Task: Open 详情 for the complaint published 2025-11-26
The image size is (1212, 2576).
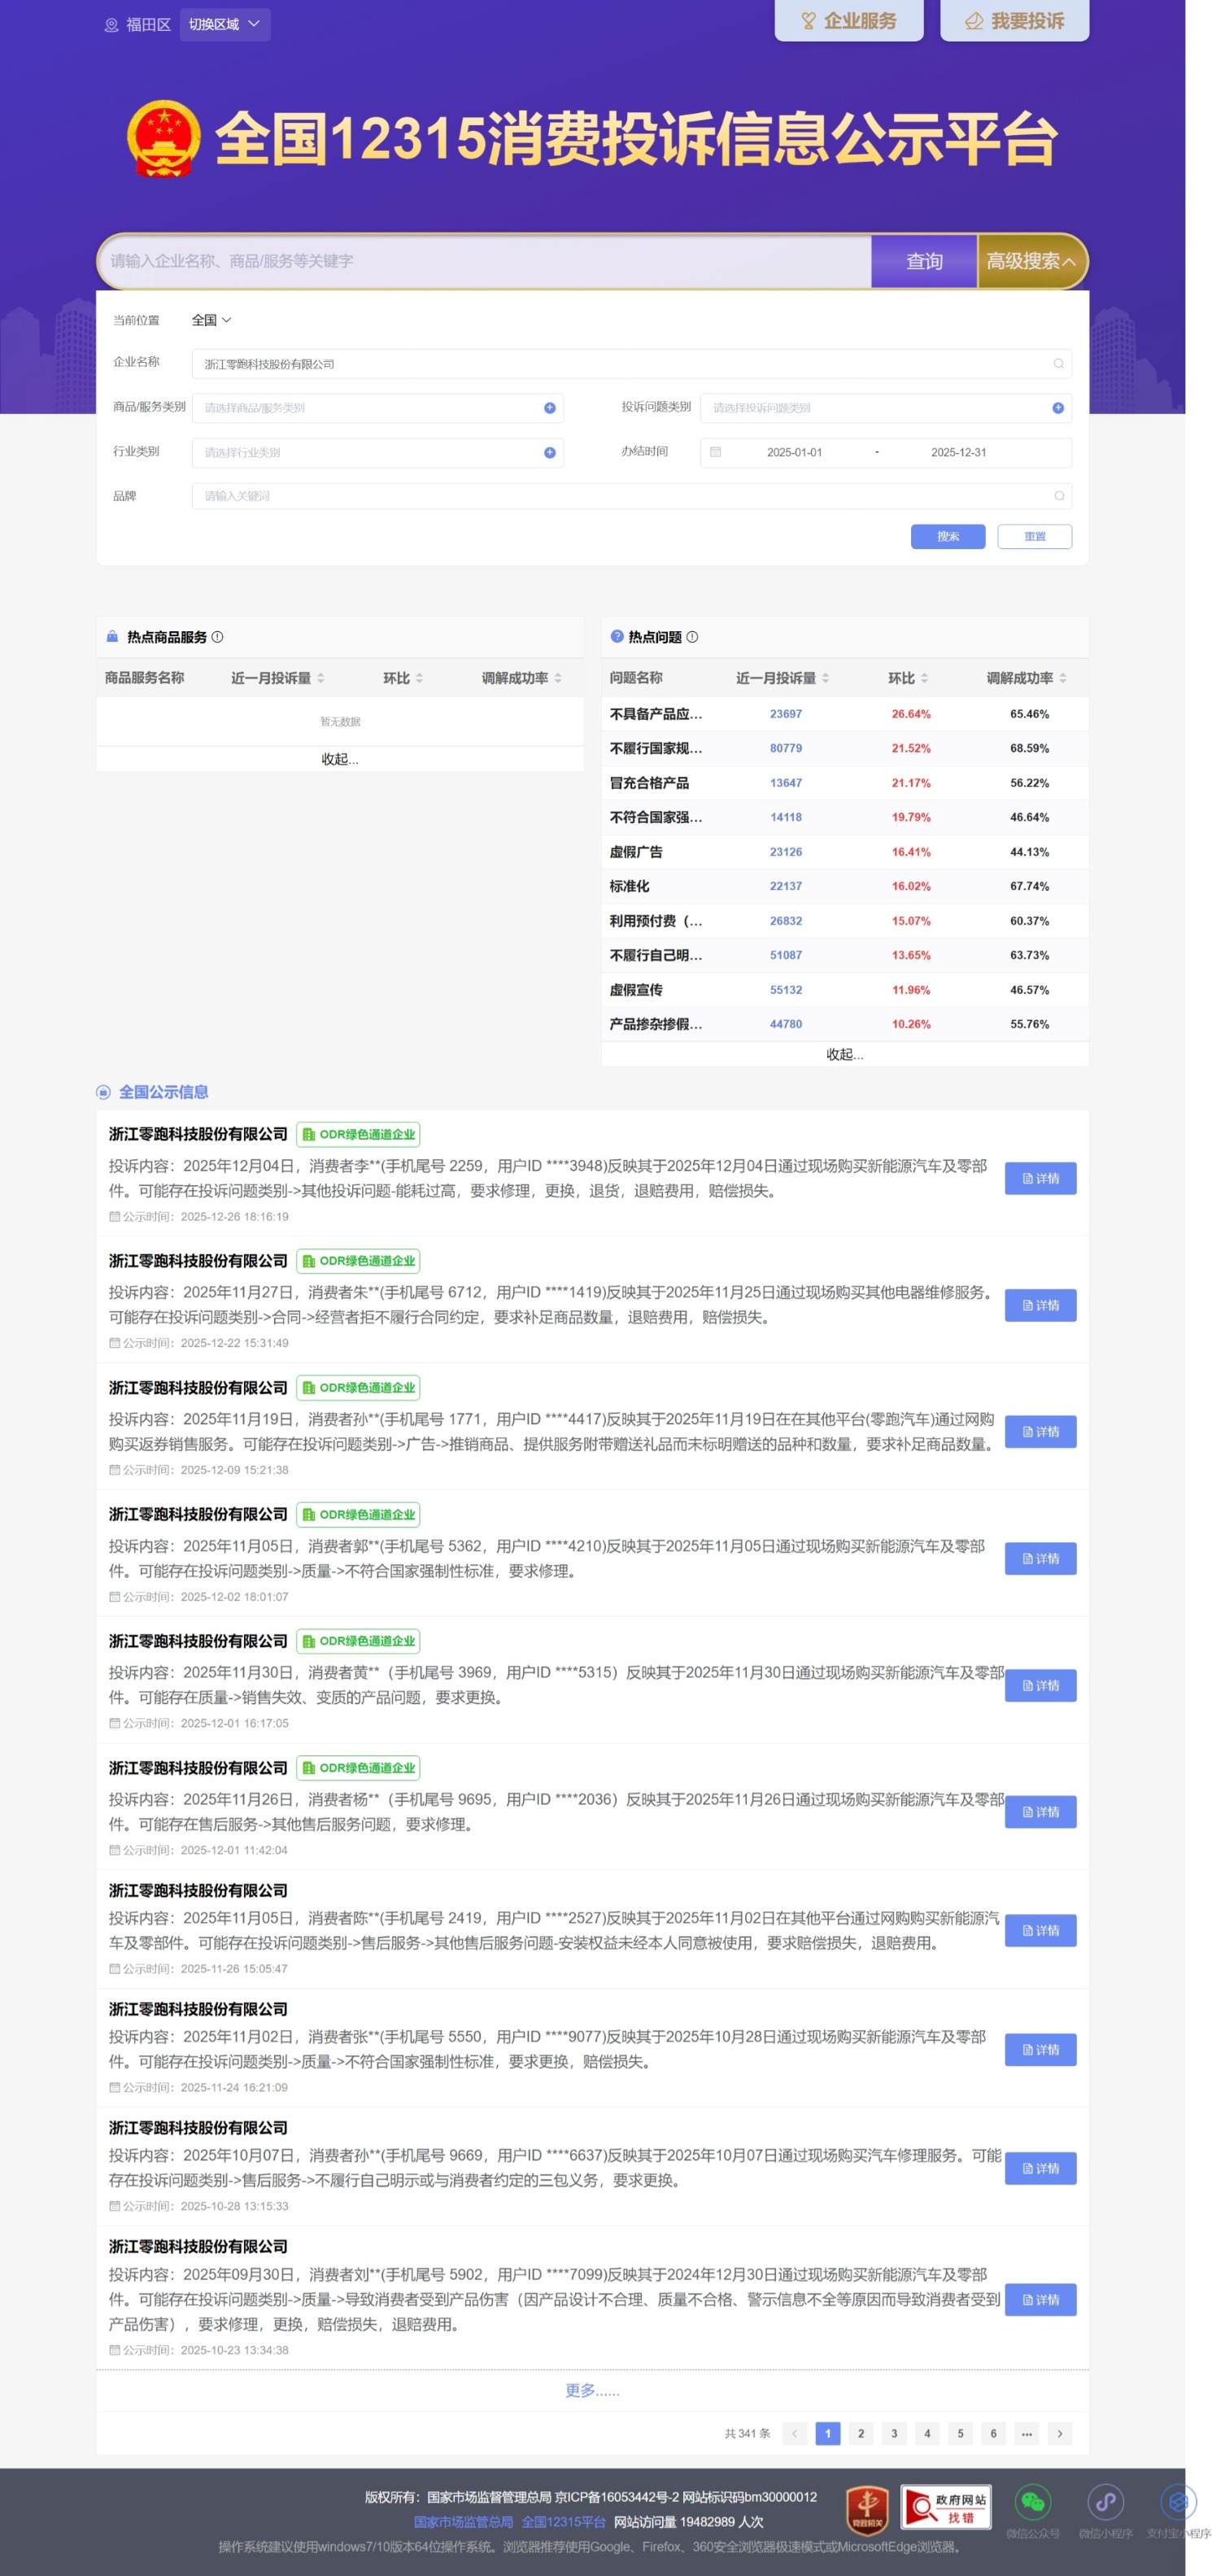Action: (x=1040, y=1930)
